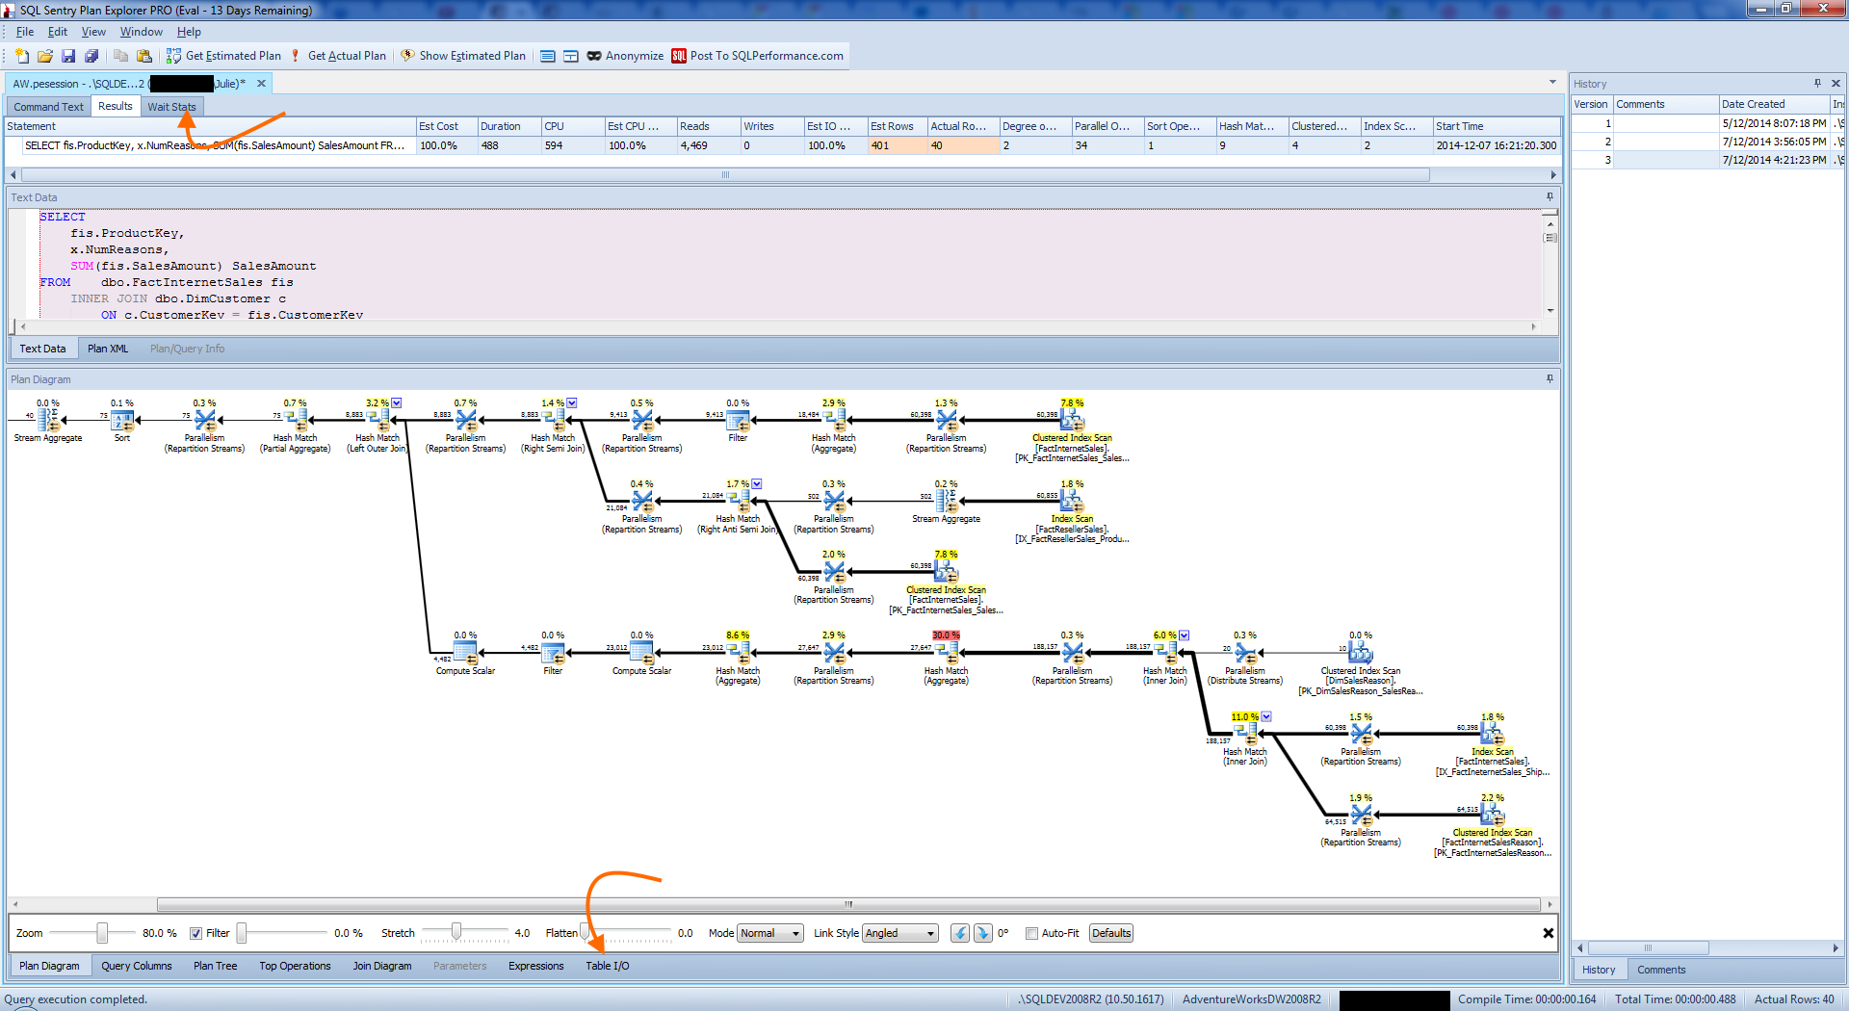Sort by the Duration column header

pyautogui.click(x=508, y=126)
